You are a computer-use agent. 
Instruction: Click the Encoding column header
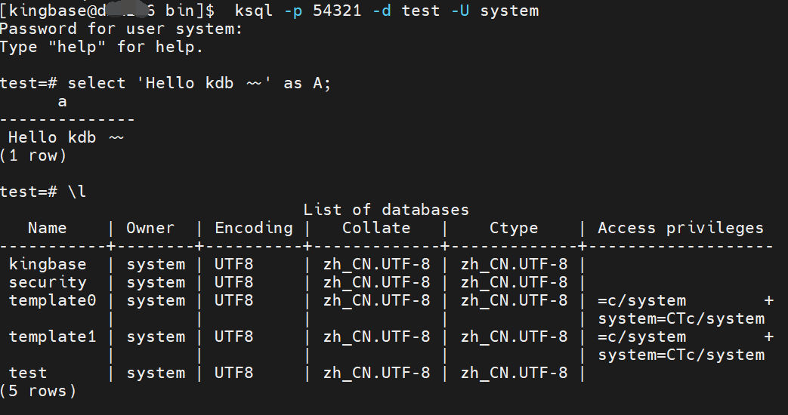point(253,228)
